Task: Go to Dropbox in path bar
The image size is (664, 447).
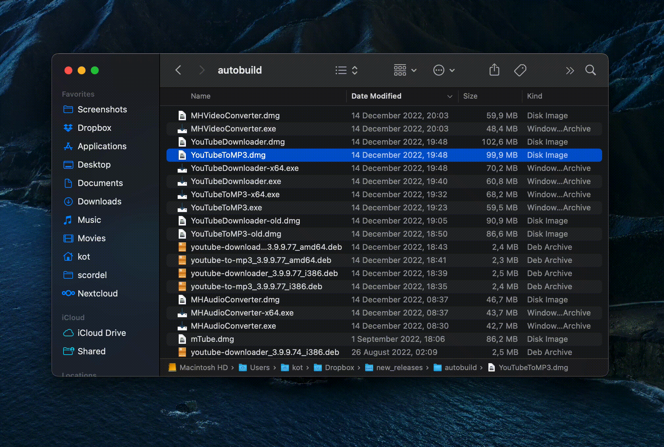Action: [334, 367]
